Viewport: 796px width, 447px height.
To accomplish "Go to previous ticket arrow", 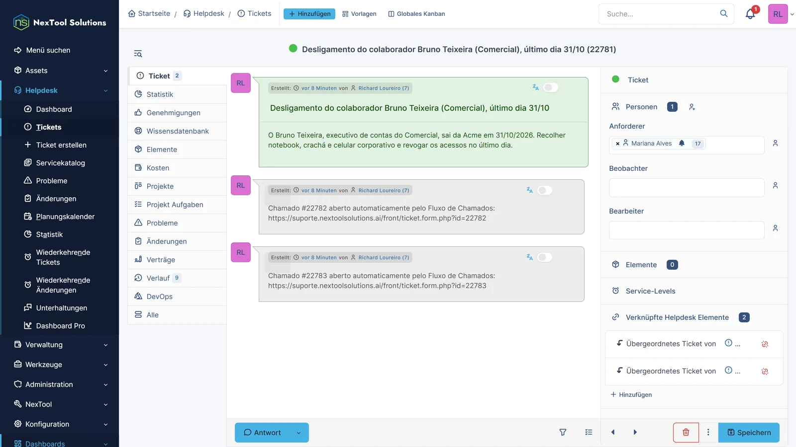I will pos(613,432).
